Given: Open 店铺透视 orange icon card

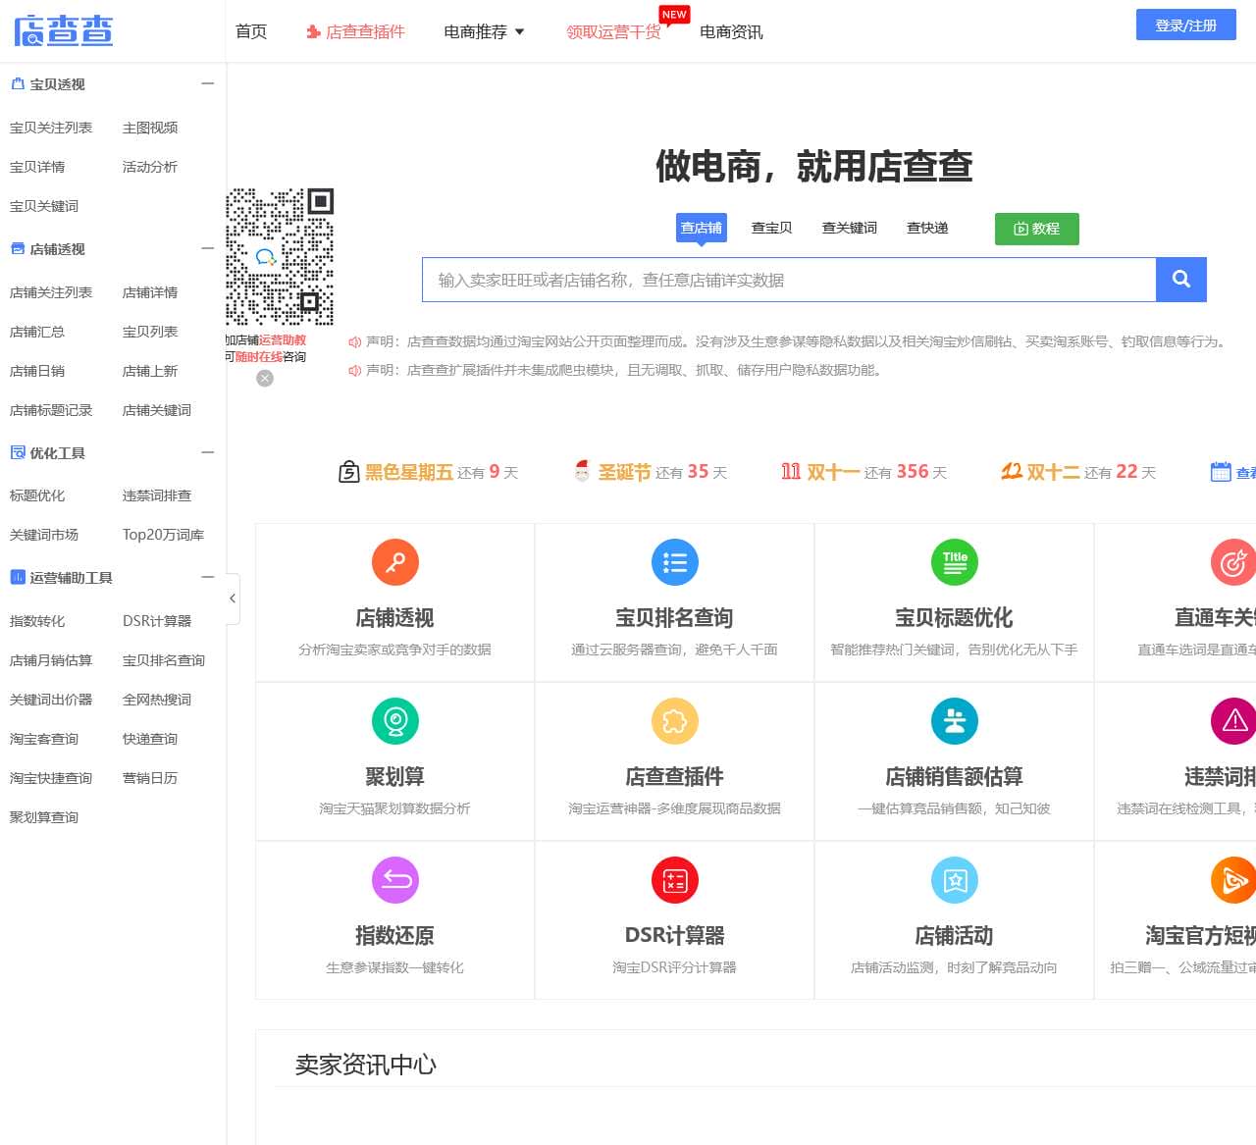Looking at the screenshot, I should point(395,562).
